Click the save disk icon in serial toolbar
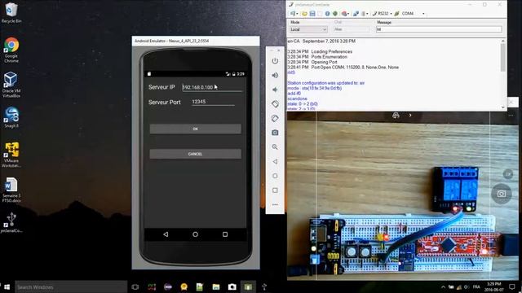Screen dimensions: 522x293 click(312, 14)
